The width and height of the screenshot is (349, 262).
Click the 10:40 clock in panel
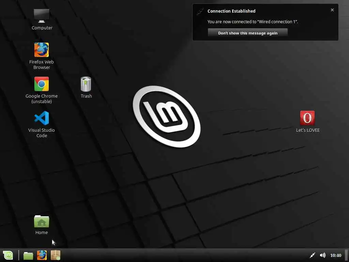click(335, 255)
